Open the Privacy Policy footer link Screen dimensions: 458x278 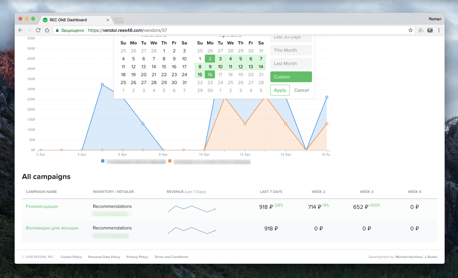click(137, 257)
